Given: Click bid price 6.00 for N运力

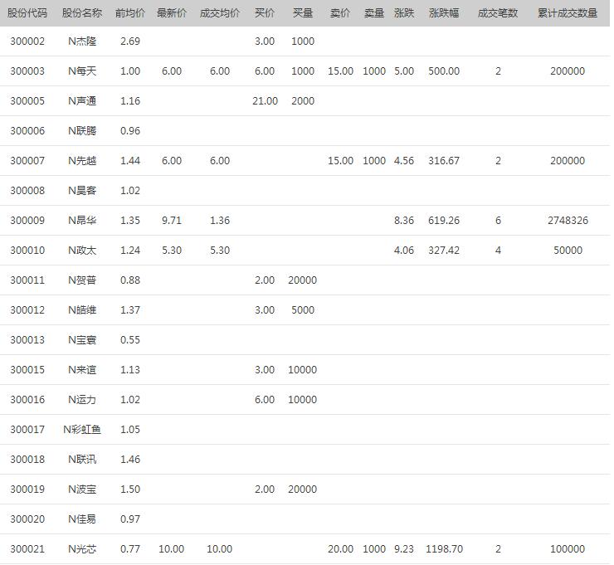Looking at the screenshot, I should click(x=265, y=400).
